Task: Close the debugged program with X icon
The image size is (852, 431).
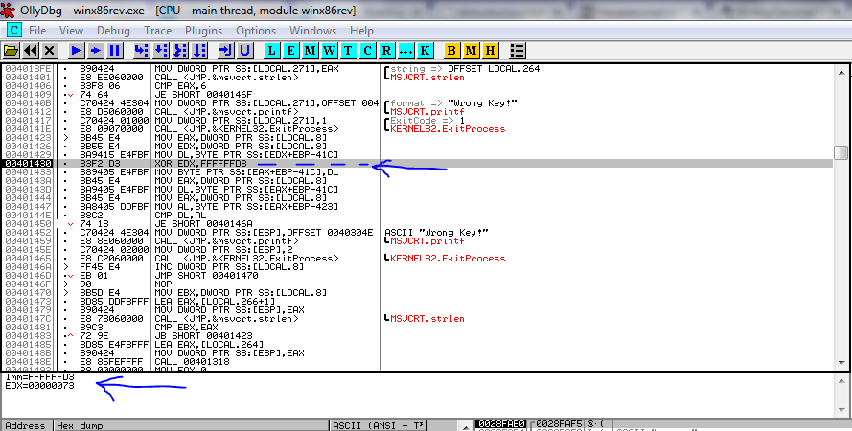Action: click(50, 51)
